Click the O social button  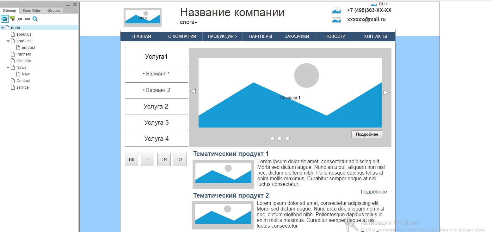point(180,159)
